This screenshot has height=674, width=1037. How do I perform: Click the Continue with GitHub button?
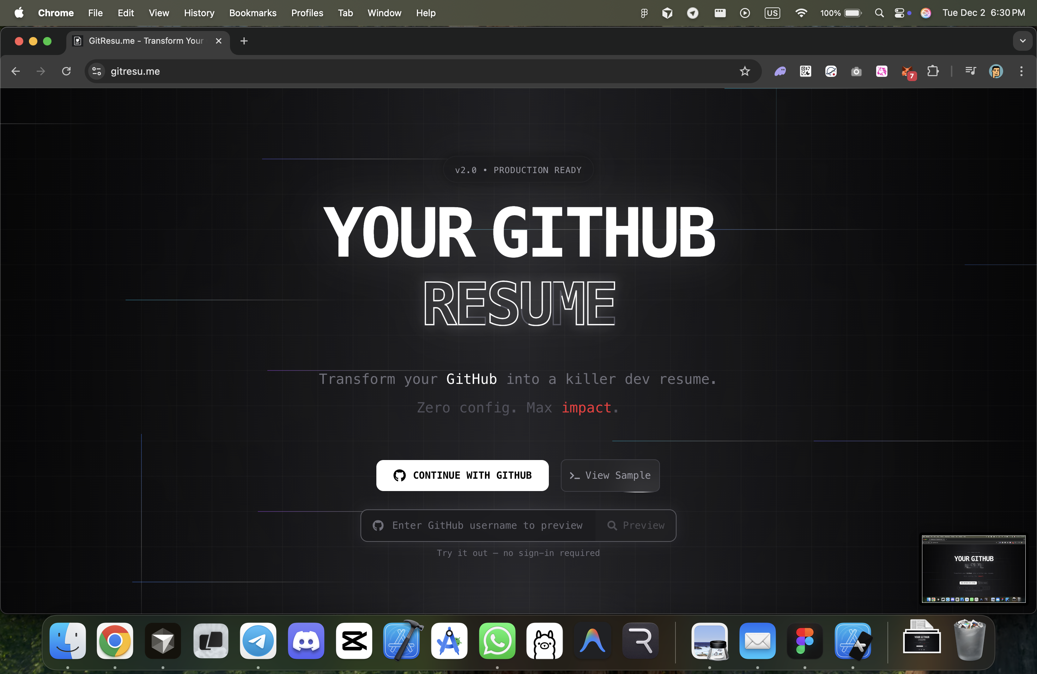click(462, 475)
